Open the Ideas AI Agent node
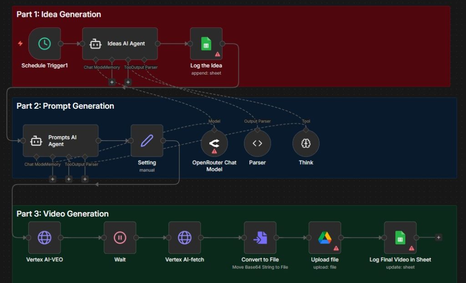The image size is (466, 283). pyautogui.click(x=120, y=44)
